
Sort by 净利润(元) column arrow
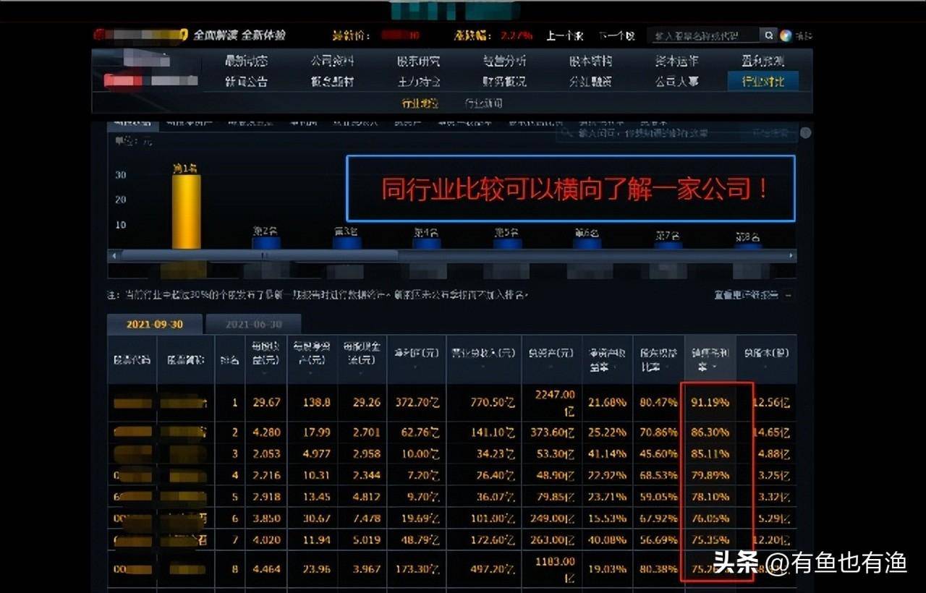(416, 367)
